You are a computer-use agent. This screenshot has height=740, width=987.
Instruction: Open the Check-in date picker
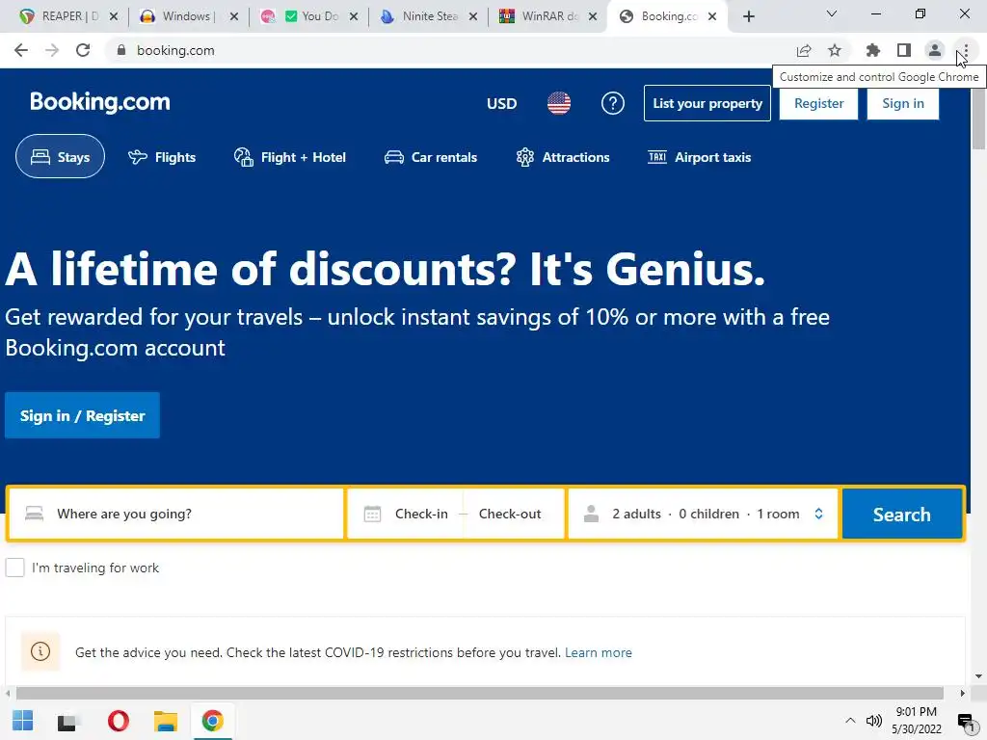[421, 515]
